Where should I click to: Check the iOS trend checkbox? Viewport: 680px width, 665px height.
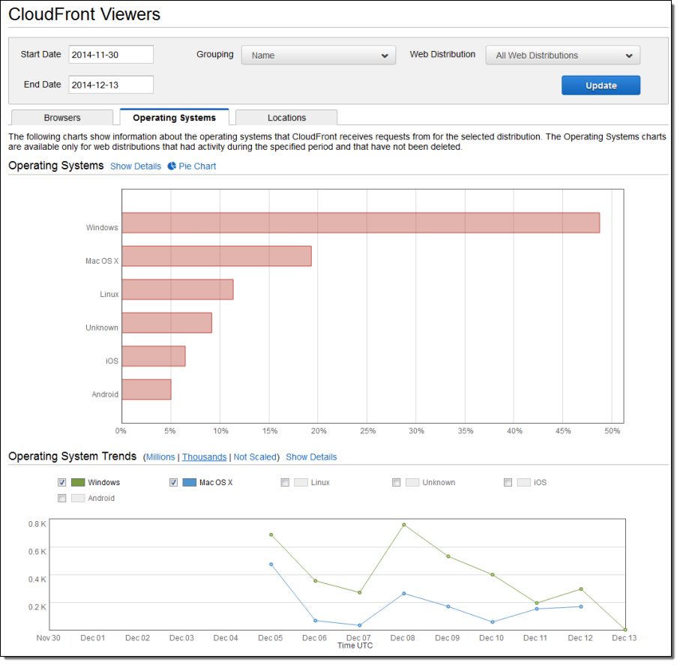[508, 483]
